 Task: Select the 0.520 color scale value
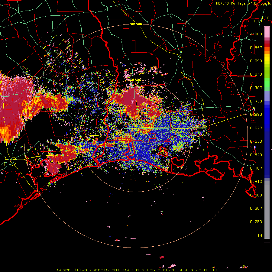pyautogui.click(x=256, y=155)
